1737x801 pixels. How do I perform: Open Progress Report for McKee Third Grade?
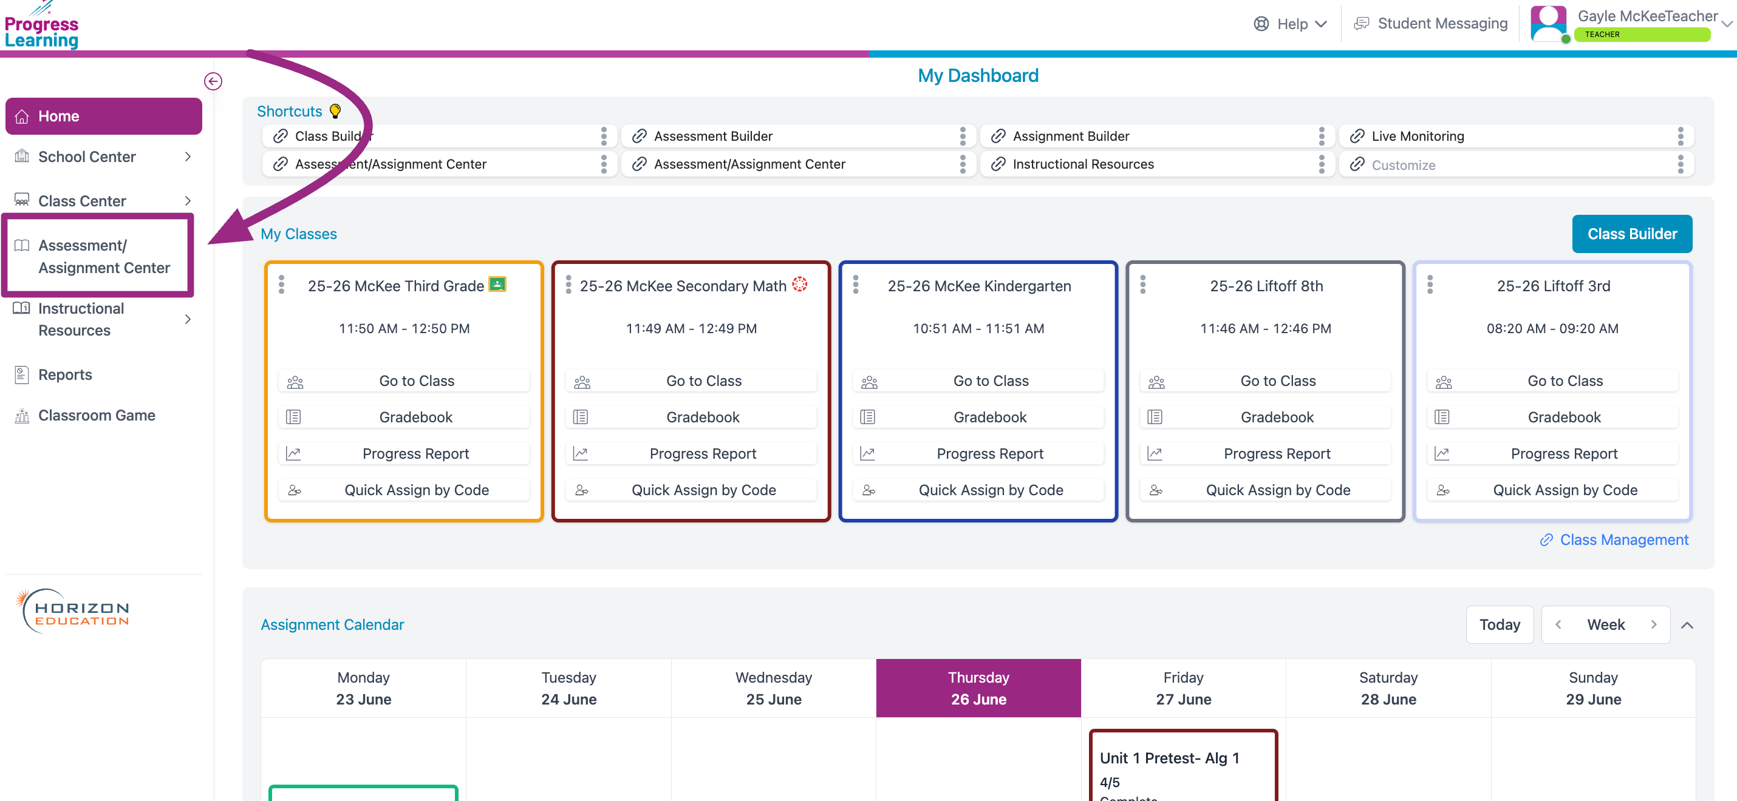[x=404, y=453]
